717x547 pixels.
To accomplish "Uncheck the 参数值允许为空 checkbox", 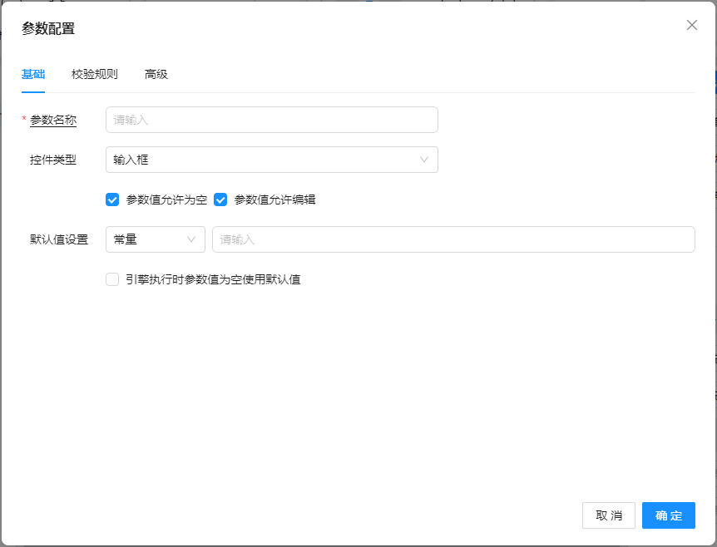I will pos(112,200).
